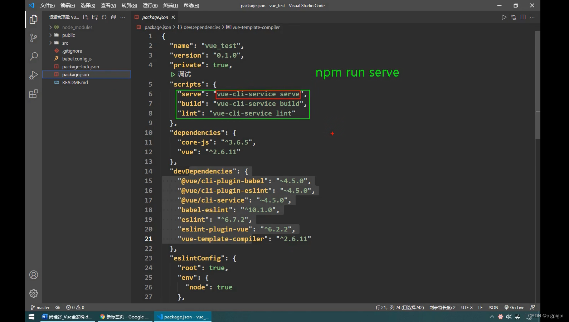Open errors and warnings counter
Viewport: 569px width, 322px height.
point(75,307)
